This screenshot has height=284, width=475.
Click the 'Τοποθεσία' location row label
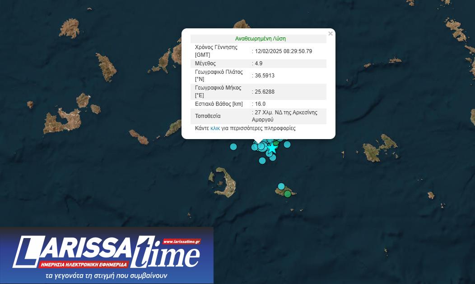click(208, 116)
